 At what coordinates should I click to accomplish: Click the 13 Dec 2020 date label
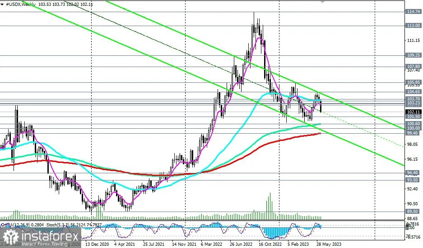pos(97,244)
